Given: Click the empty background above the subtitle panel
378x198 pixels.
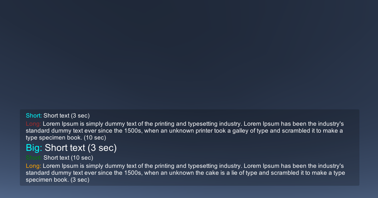Looking at the screenshot, I should [189, 57].
